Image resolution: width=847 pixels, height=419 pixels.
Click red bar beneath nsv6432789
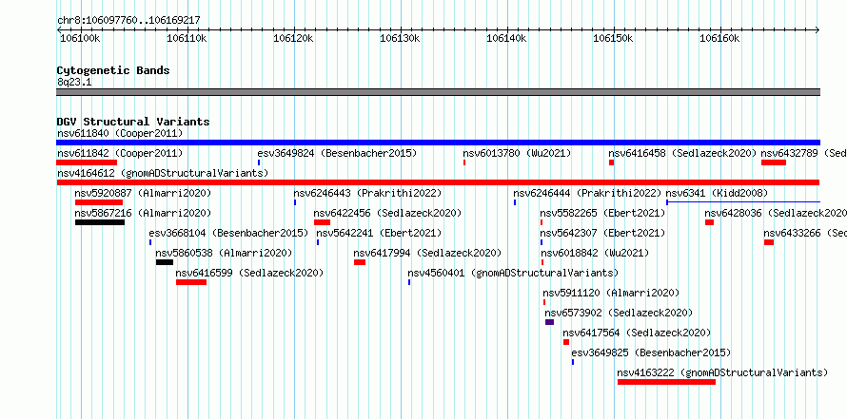774,162
